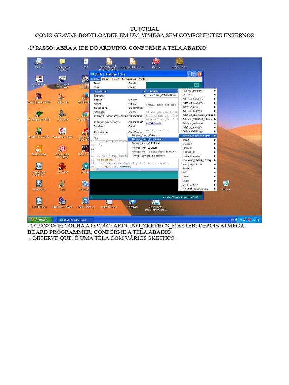Select Atmega_Board_Detector sketch
Image resolution: width=289 pixels, height=385 pixels.
click(154, 135)
